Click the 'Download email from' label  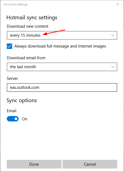[26, 58]
